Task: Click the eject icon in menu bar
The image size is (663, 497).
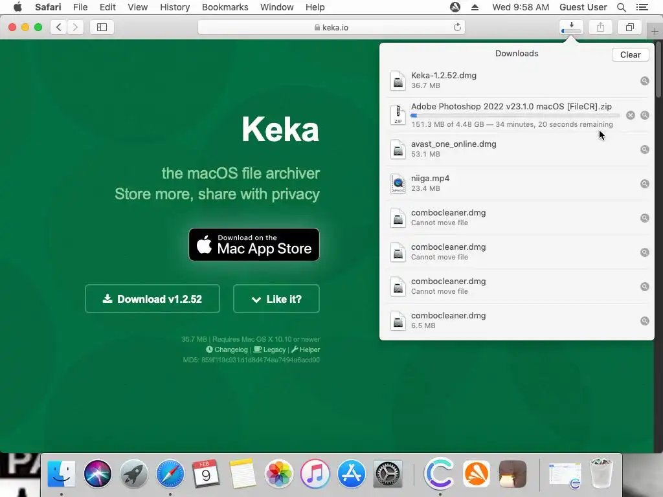Action: (475, 7)
